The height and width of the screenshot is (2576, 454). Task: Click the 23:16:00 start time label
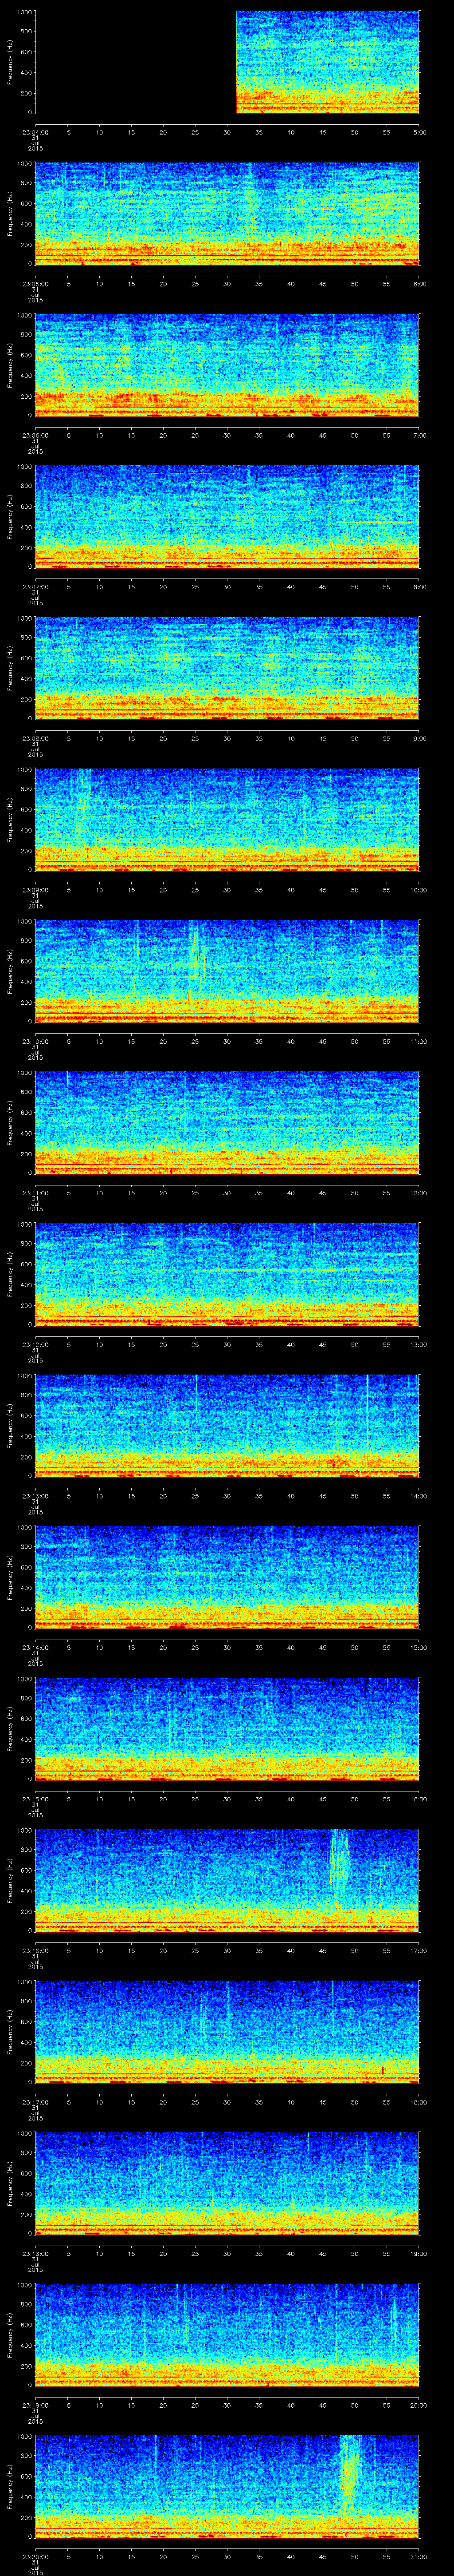coord(36,1950)
